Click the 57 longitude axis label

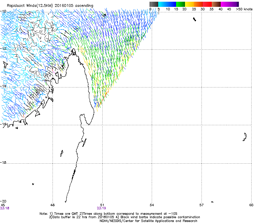pos(201,205)
